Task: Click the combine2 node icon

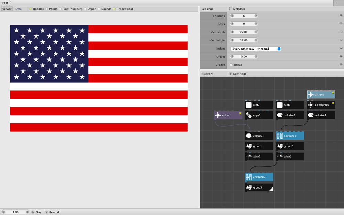Action: coord(249,177)
